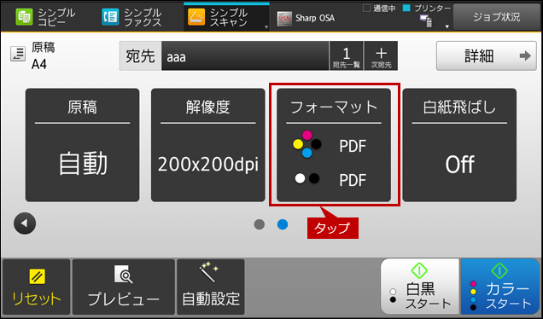Tap the 自動設定 auto setting wand

point(211,287)
